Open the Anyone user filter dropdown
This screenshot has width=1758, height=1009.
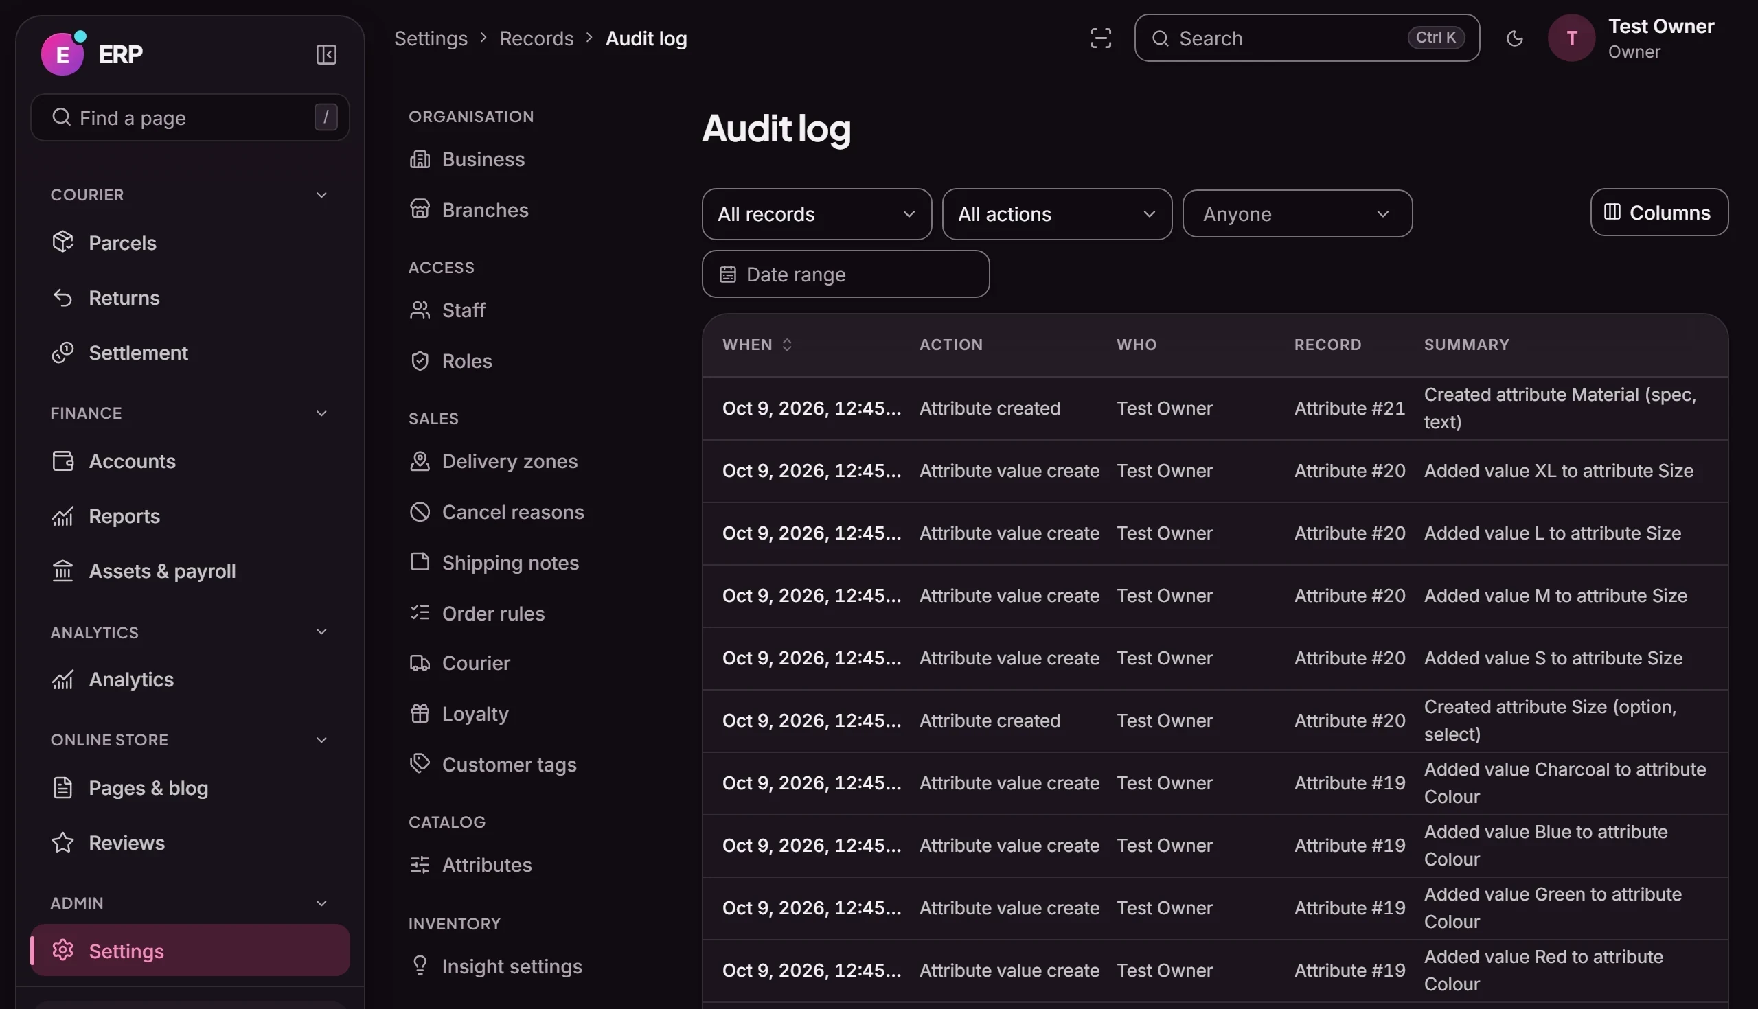click(1297, 214)
